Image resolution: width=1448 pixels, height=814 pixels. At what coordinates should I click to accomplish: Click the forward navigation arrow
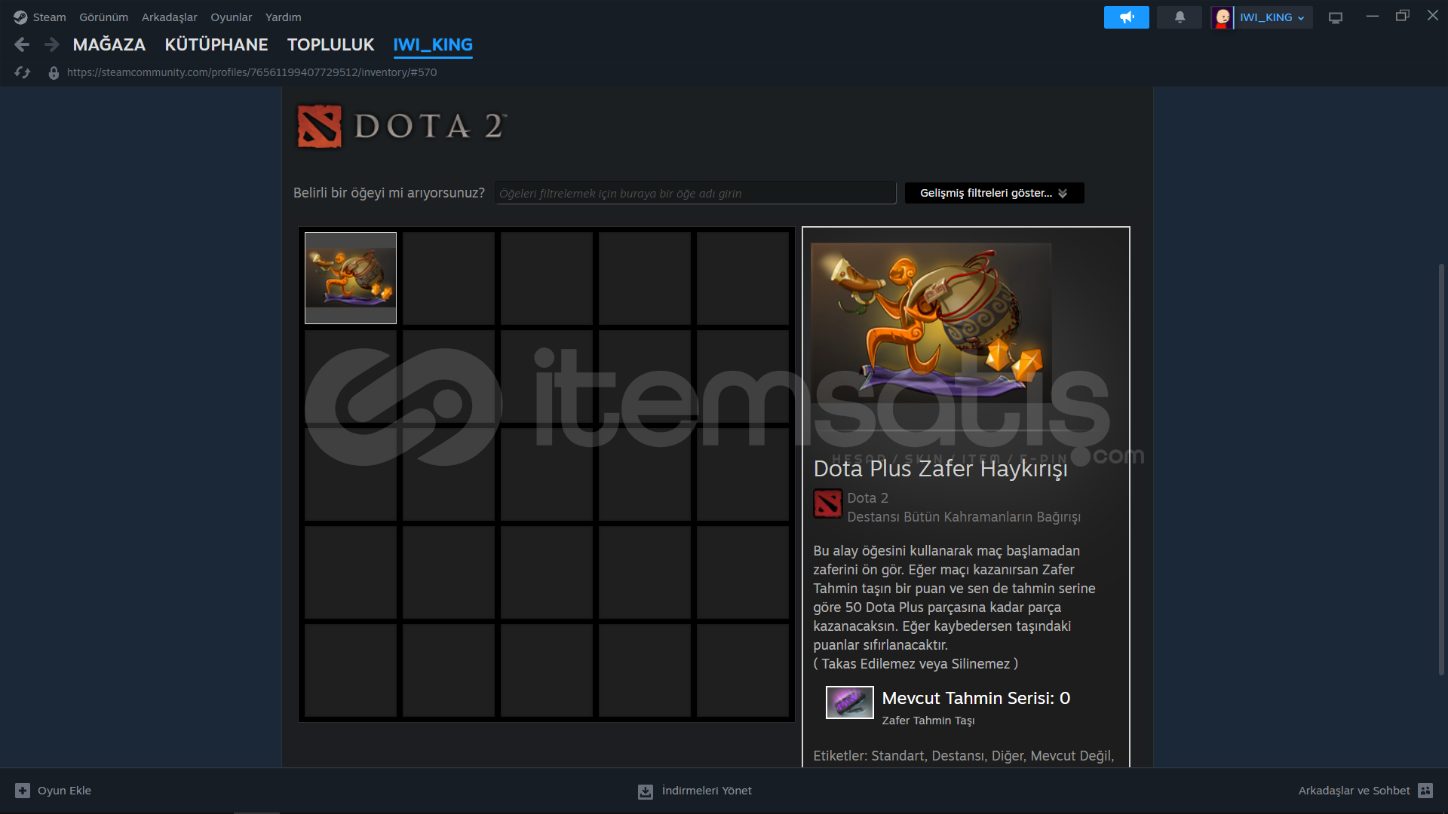[x=51, y=45]
